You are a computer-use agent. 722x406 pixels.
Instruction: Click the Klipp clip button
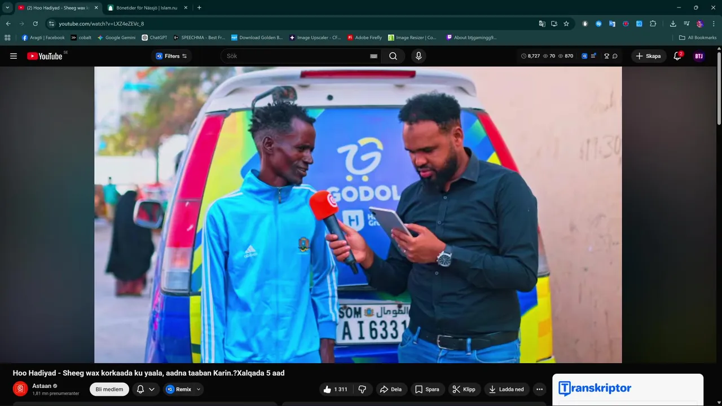coord(464,389)
